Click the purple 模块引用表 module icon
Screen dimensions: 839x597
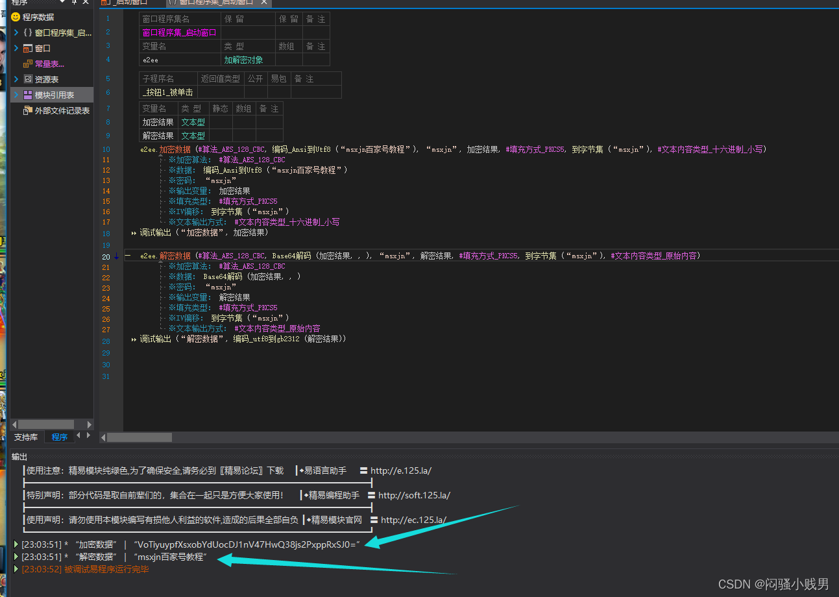(x=28, y=95)
